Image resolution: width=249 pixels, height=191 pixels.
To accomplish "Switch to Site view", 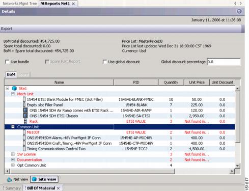I will [44, 179].
